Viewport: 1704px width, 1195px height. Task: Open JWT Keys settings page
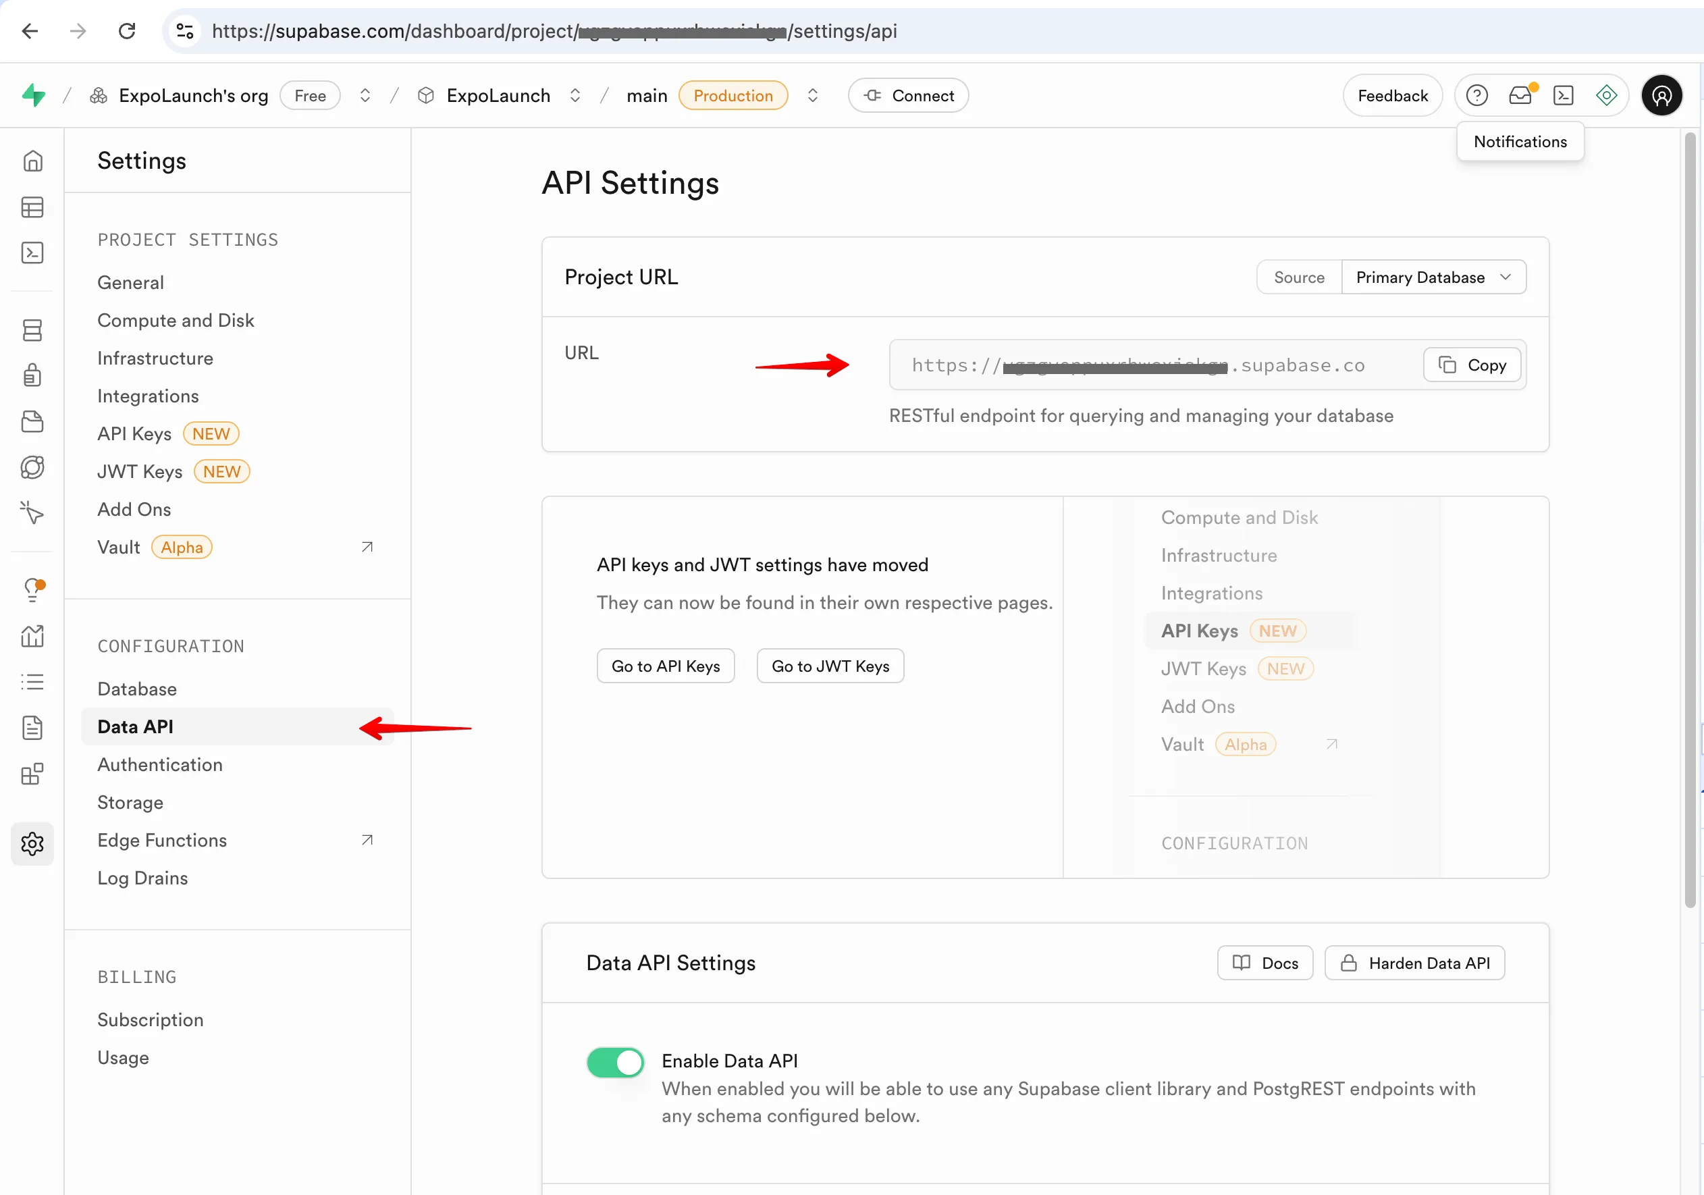point(140,472)
